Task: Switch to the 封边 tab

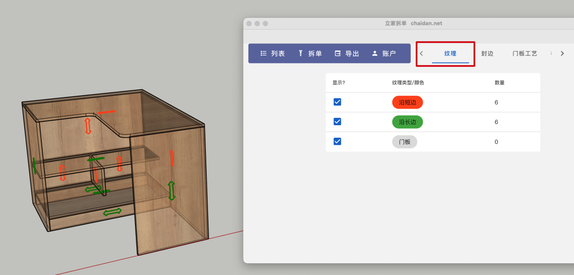Action: coord(487,53)
